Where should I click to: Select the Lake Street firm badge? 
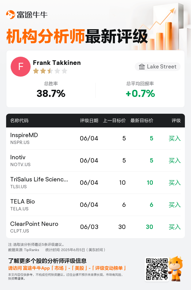point(157,67)
